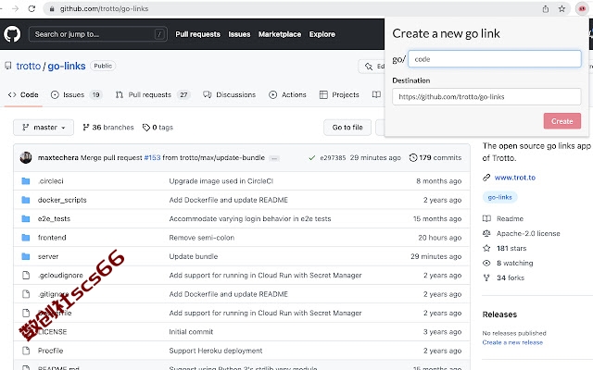Click the license scale icon
This screenshot has width=593, height=370.
(x=486, y=233)
